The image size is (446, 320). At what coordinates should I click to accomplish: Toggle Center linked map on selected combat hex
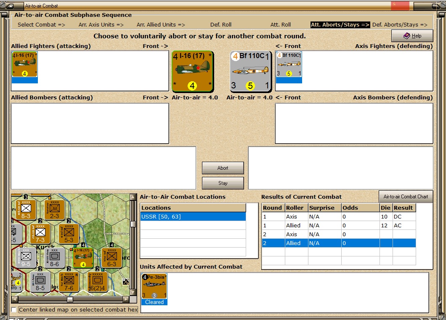(13, 309)
